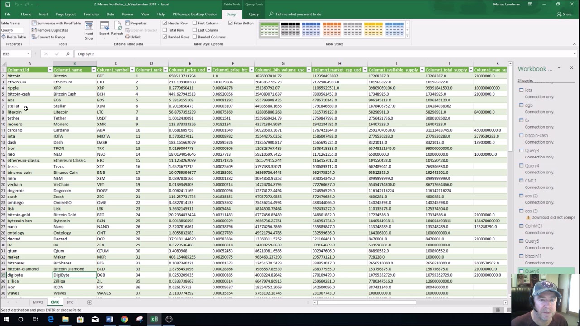The width and height of the screenshot is (580, 326).
Task: Click Insert Slicer
Action: [x=89, y=30]
